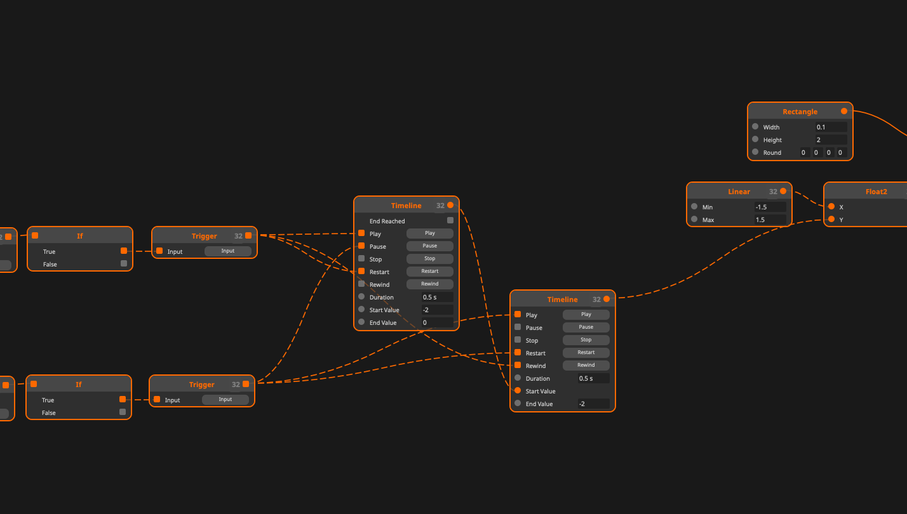Select the X input port on Float2

831,206
